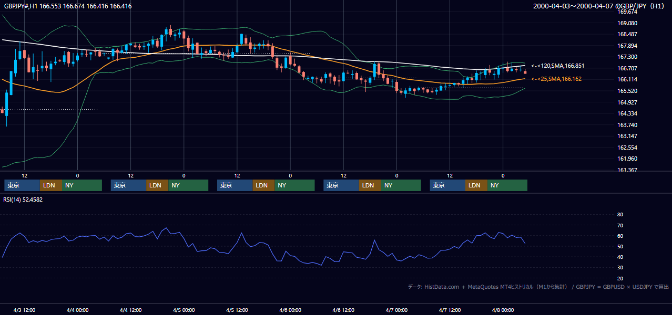Click price level 166.114 on axis
672x315 pixels.
[627, 79]
